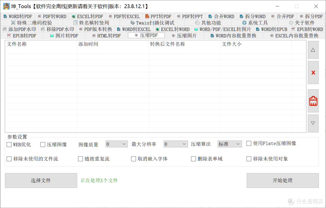Open the EPUB转PDF tab
Viewport: 326px width, 208px height.
coord(22,36)
